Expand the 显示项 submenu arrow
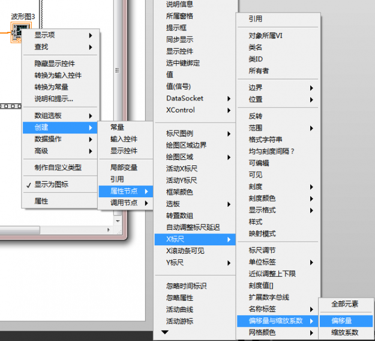Viewport: 375px width, 341px height. click(91, 35)
